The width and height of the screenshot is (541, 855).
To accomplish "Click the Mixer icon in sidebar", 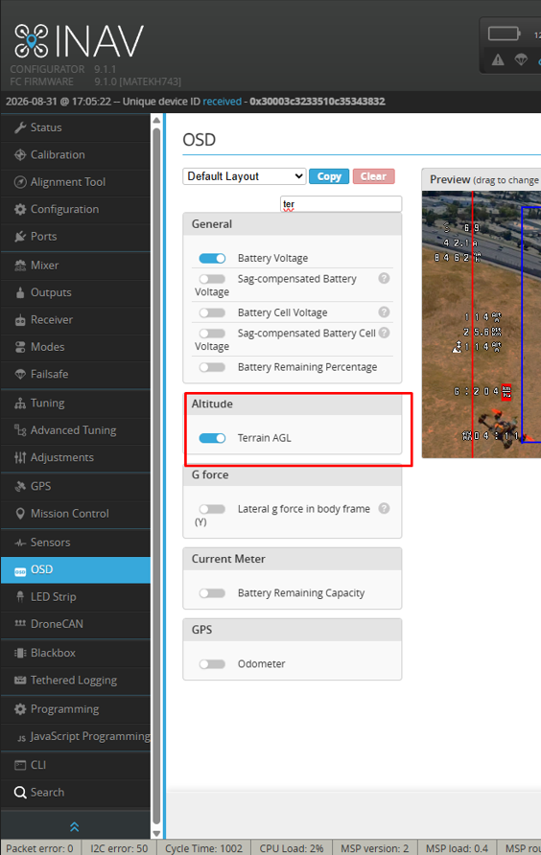I will 20,266.
